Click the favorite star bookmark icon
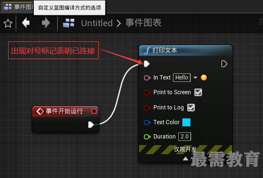Viewport: 263px width, 178px height. click(x=8, y=23)
